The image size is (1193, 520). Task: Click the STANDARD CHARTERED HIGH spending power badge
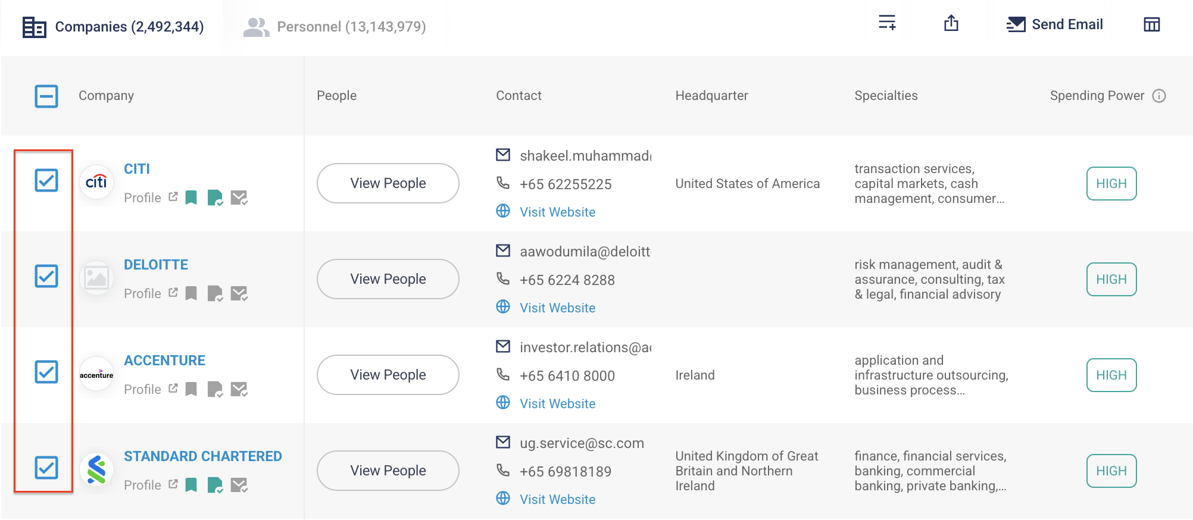click(x=1111, y=471)
